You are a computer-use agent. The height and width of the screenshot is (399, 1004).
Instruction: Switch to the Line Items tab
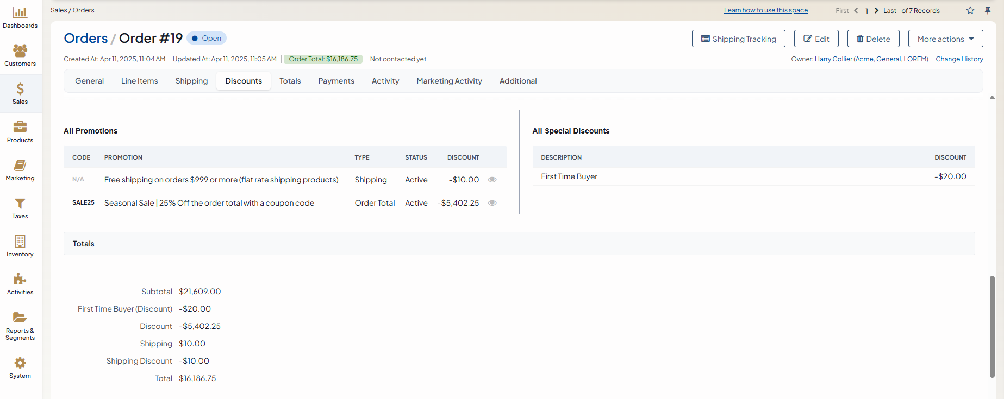point(139,81)
